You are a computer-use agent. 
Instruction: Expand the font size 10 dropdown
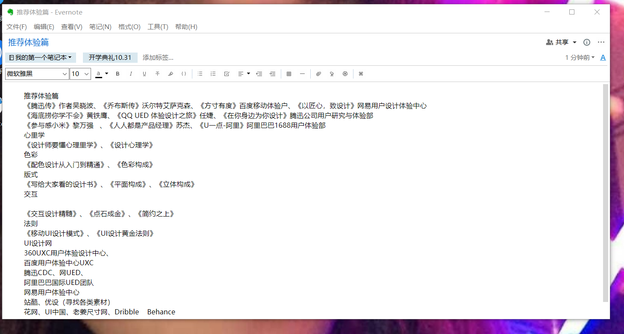click(x=80, y=74)
